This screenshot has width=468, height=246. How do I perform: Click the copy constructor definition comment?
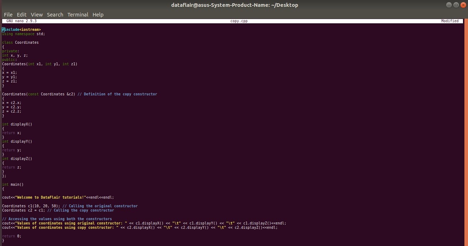tap(118, 94)
